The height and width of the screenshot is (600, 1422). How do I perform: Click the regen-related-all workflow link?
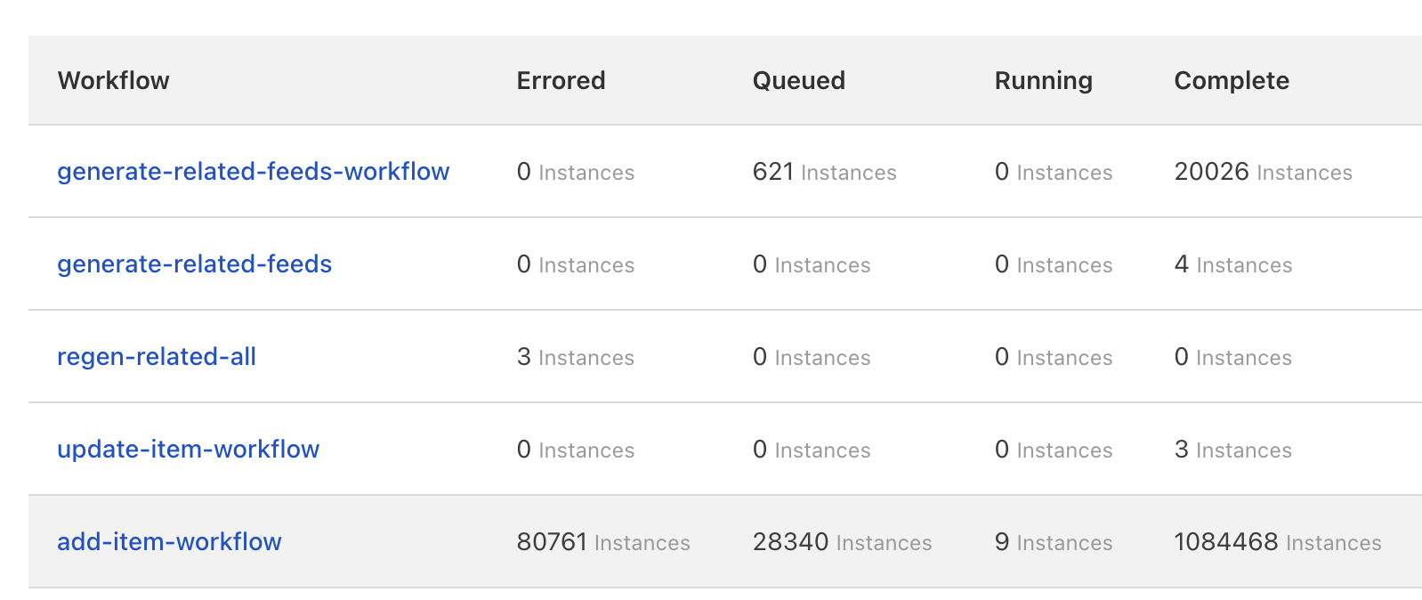point(157,357)
